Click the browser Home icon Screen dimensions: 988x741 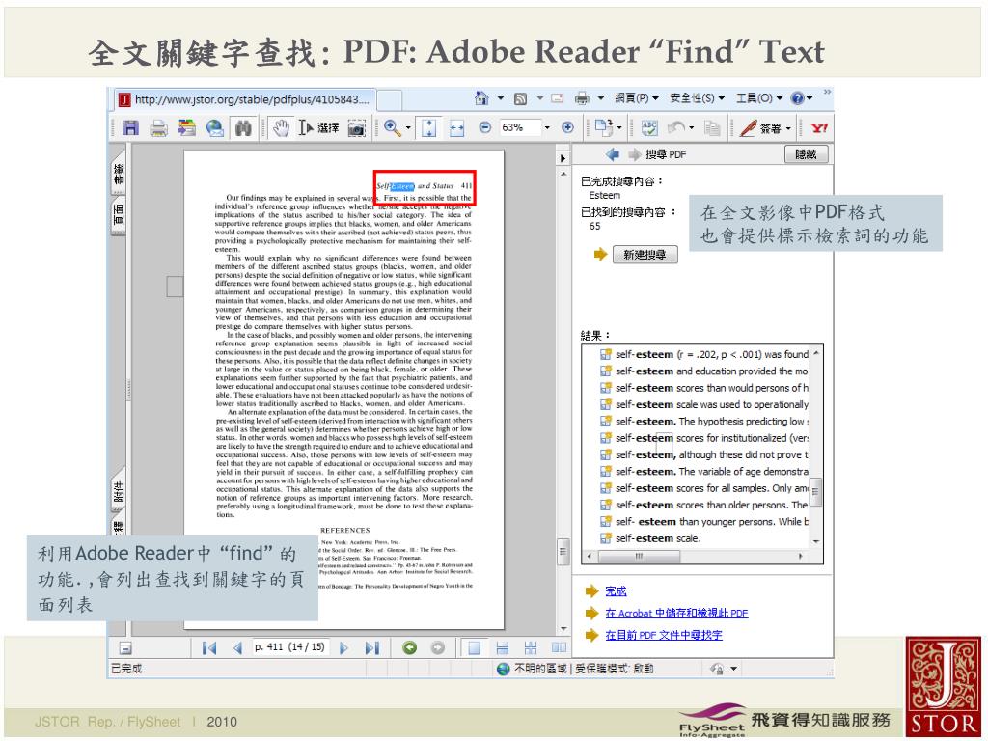pos(482,98)
